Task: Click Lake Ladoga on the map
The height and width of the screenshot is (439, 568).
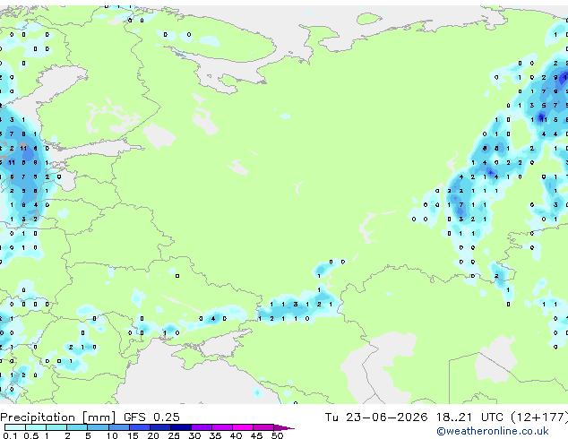Action: tap(159, 136)
